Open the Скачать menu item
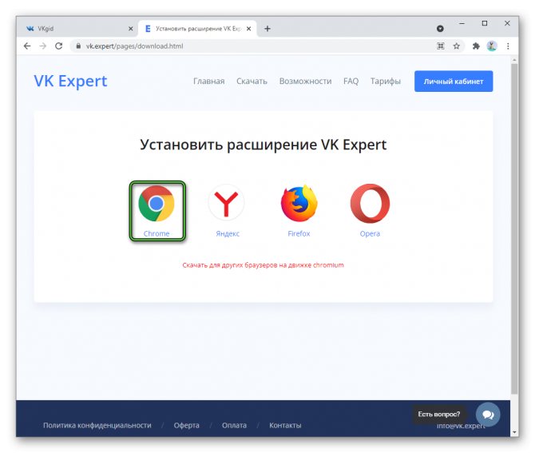The image size is (535, 453). 252,81
